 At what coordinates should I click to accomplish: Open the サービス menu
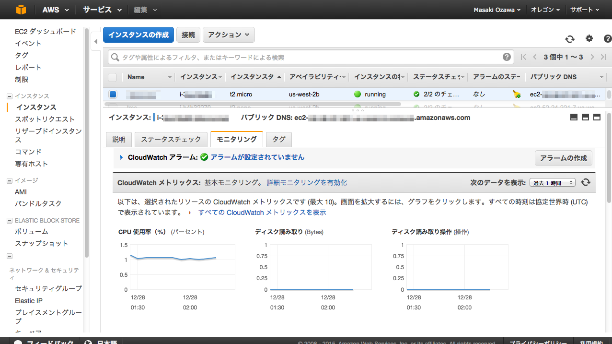coord(102,10)
